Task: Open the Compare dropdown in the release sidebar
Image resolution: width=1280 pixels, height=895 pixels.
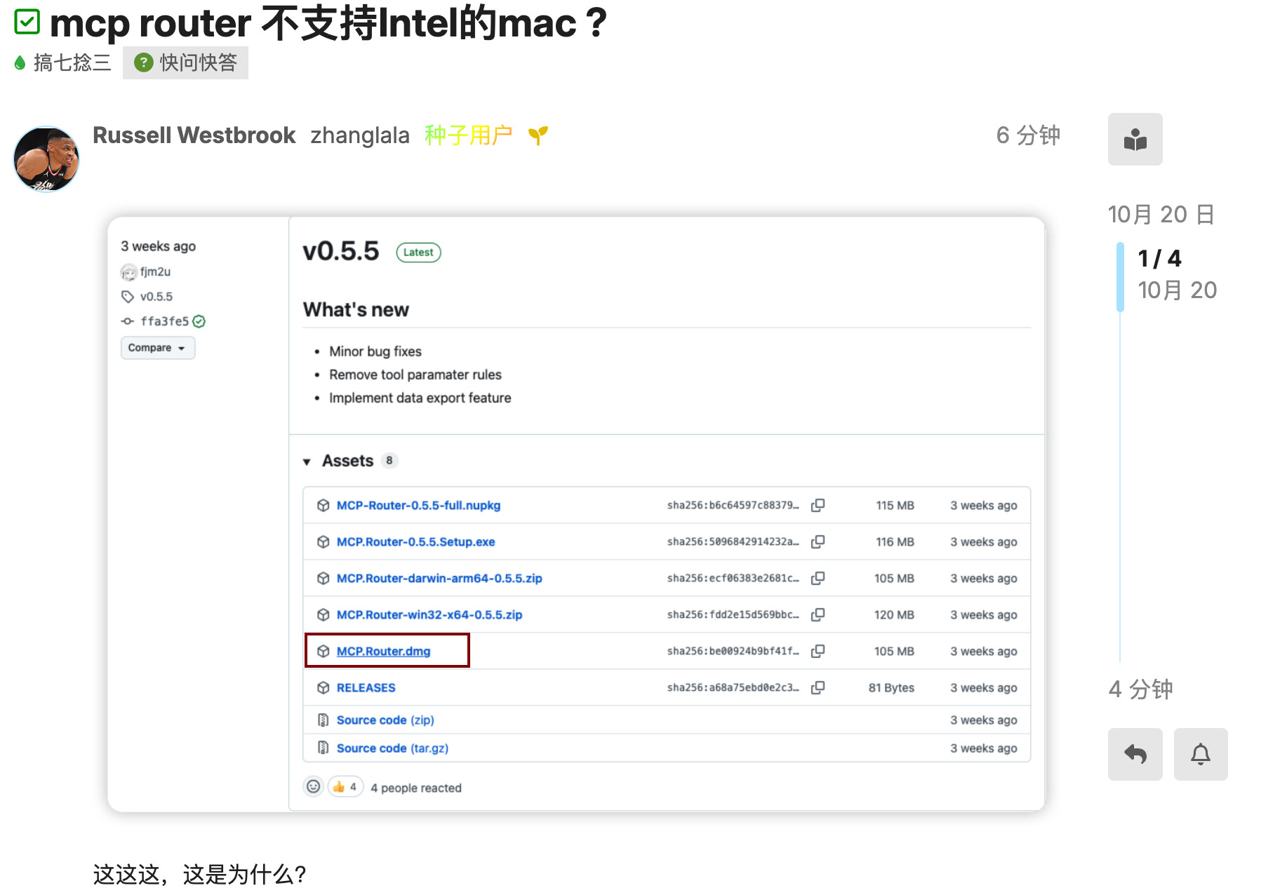Action: pyautogui.click(x=158, y=348)
